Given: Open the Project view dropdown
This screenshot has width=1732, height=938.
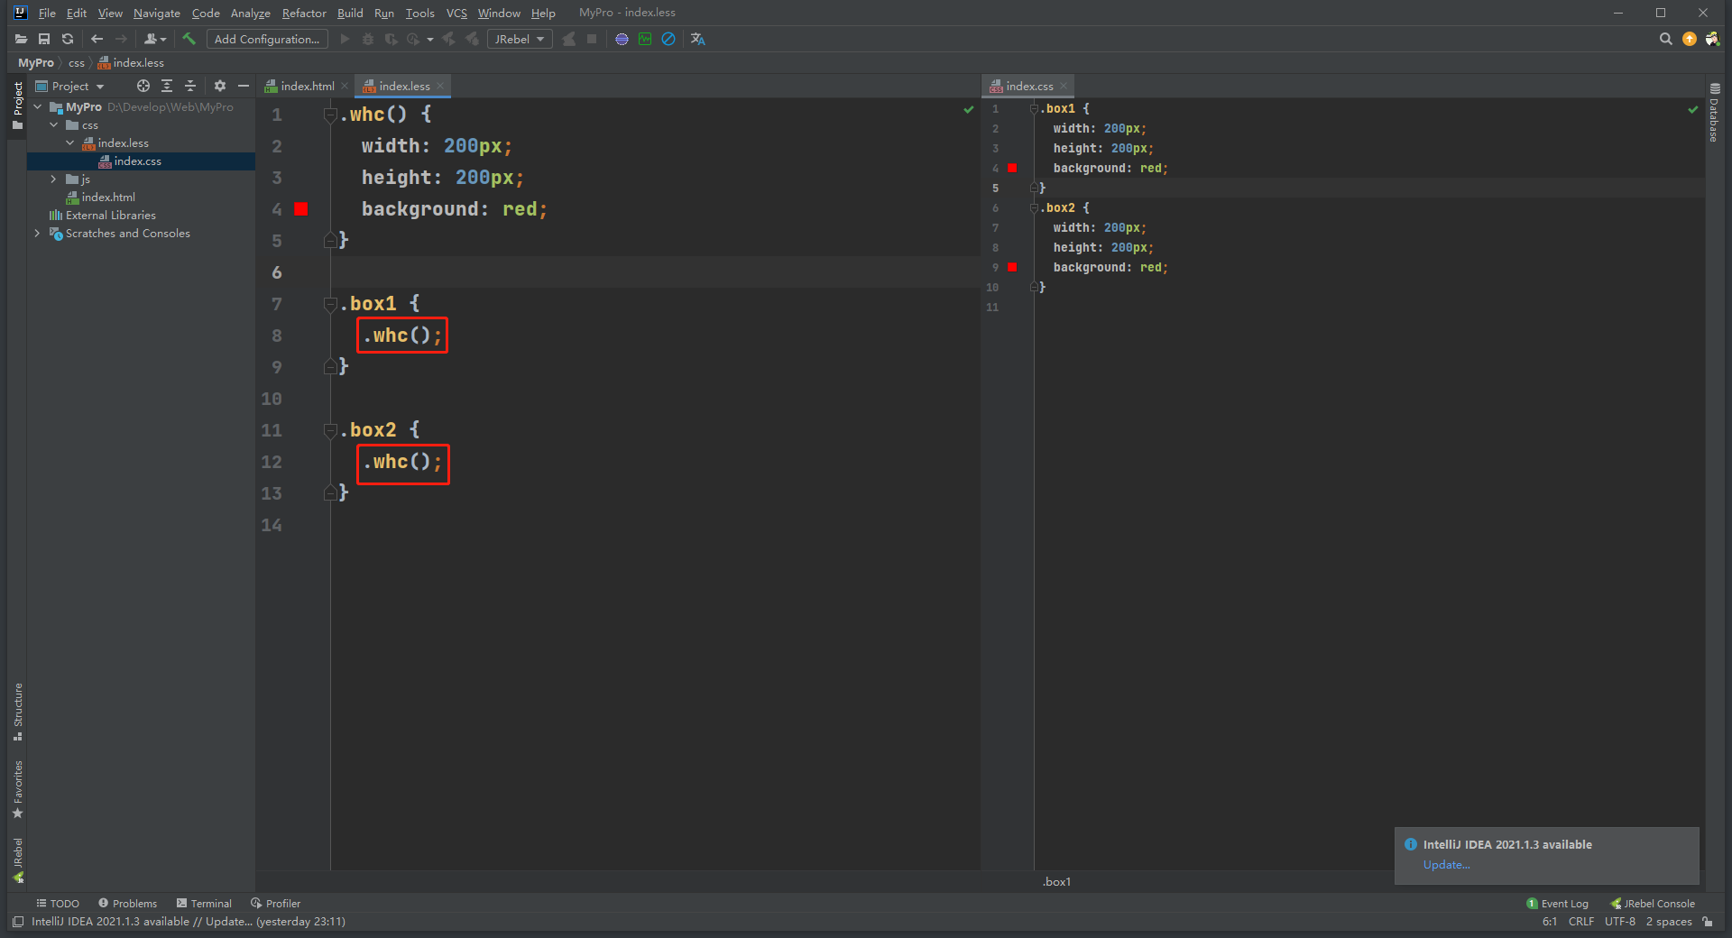Looking at the screenshot, I should tap(70, 86).
